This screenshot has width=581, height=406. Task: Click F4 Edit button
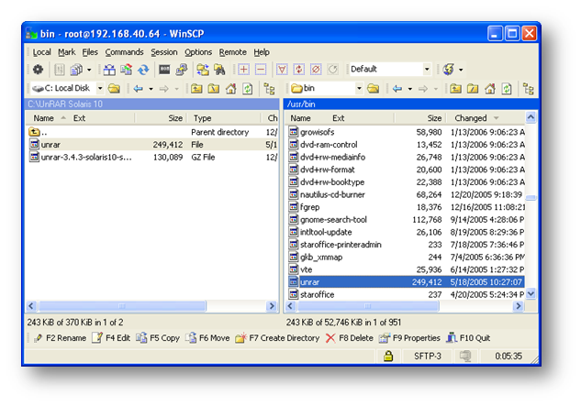click(111, 338)
